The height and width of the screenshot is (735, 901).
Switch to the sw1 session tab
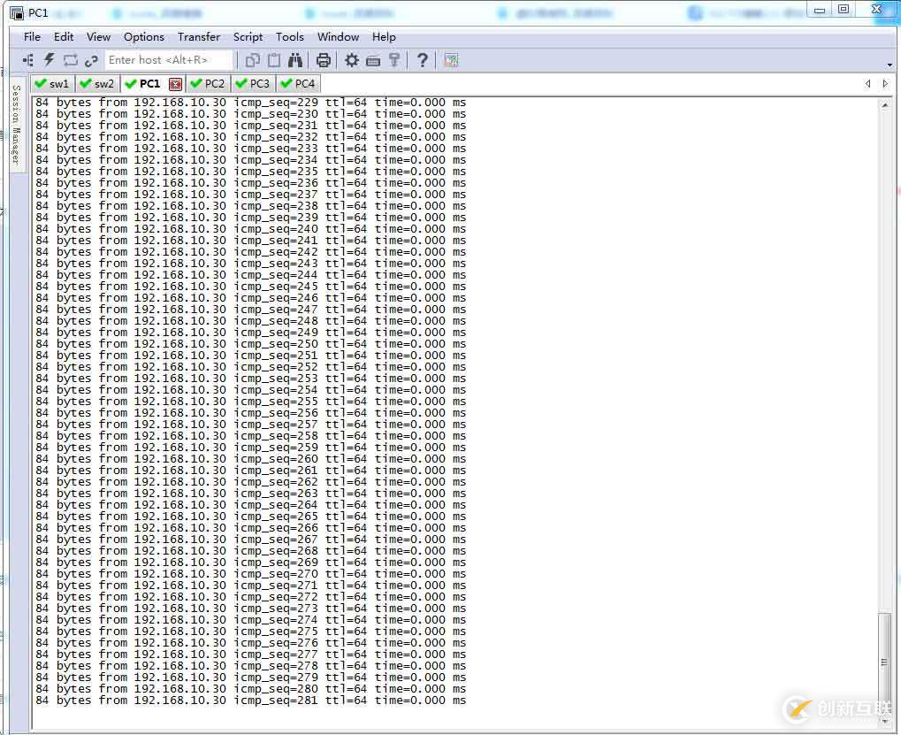52,84
